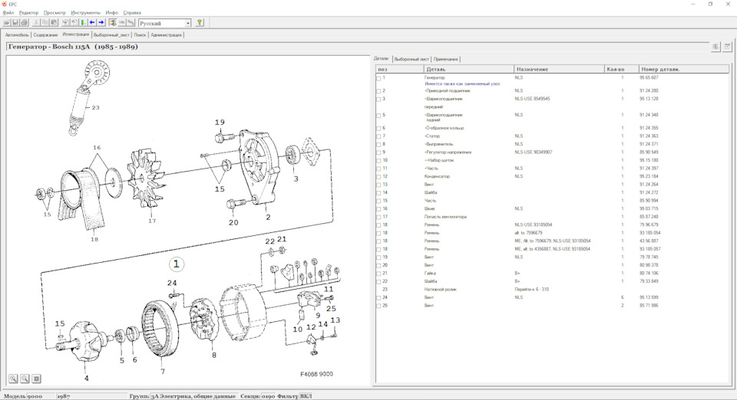Click the filter status field ВКЛ
Viewport: 737px width, 400px height.
306,396
